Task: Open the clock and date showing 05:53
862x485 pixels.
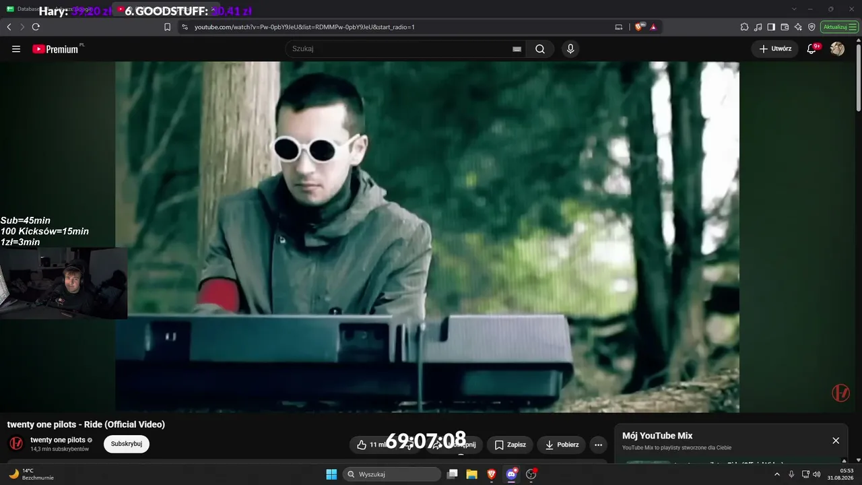Action: pos(842,474)
